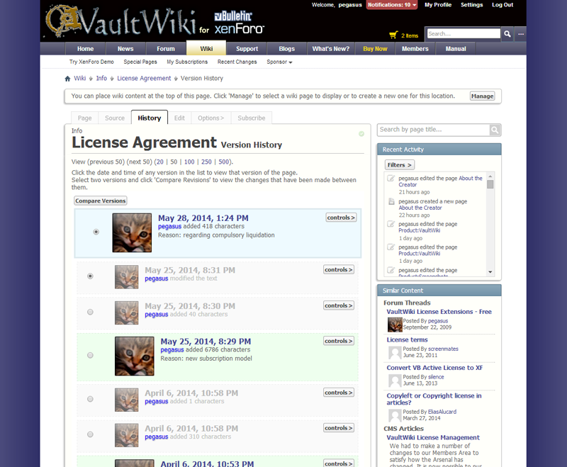
Task: Expand the Filters button in Recent Activity
Action: tap(399, 165)
